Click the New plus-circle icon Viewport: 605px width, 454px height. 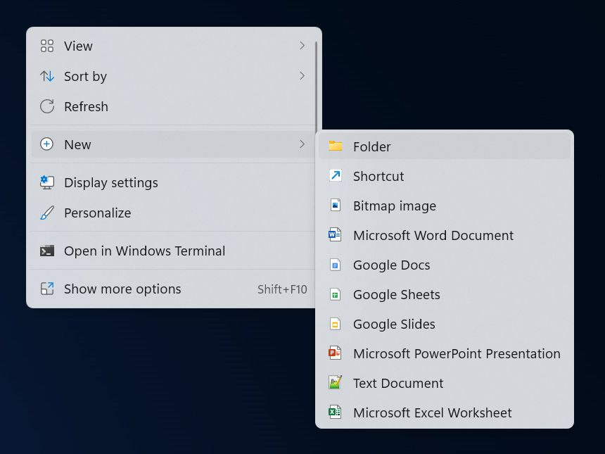(46, 144)
